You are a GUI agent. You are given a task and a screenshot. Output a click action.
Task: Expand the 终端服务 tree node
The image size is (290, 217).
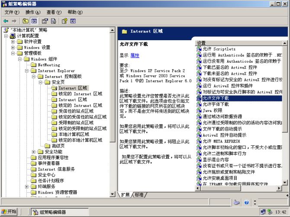[x=27, y=187]
